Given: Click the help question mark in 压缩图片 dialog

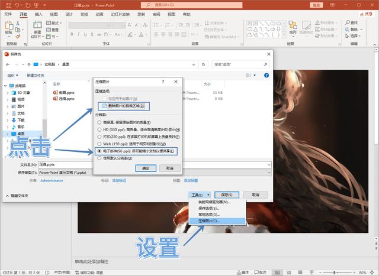Looking at the screenshot, I should pos(163,81).
